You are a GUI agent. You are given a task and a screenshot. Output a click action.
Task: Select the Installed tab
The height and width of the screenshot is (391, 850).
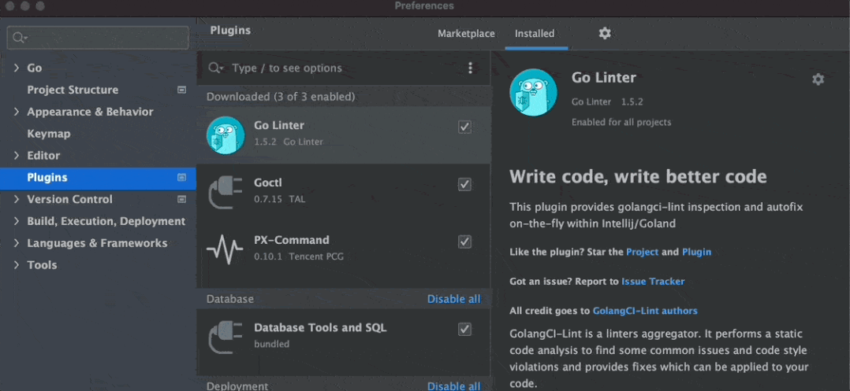point(535,34)
